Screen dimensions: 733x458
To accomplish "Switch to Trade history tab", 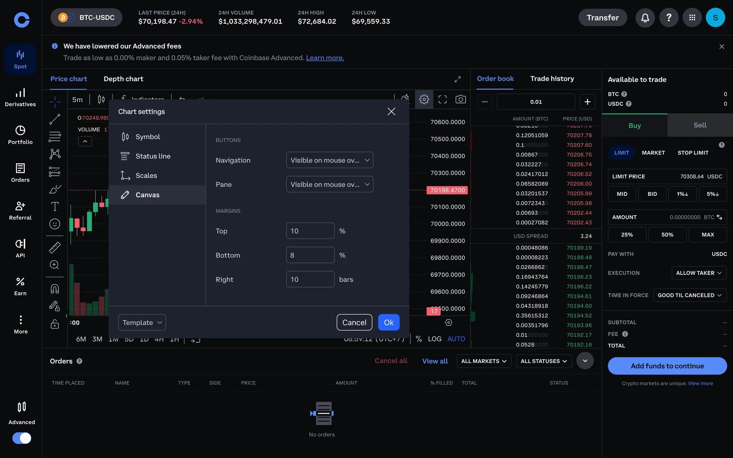I will coord(552,79).
